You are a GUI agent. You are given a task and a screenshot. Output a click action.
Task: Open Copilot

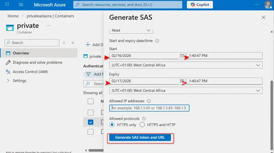[200, 5]
